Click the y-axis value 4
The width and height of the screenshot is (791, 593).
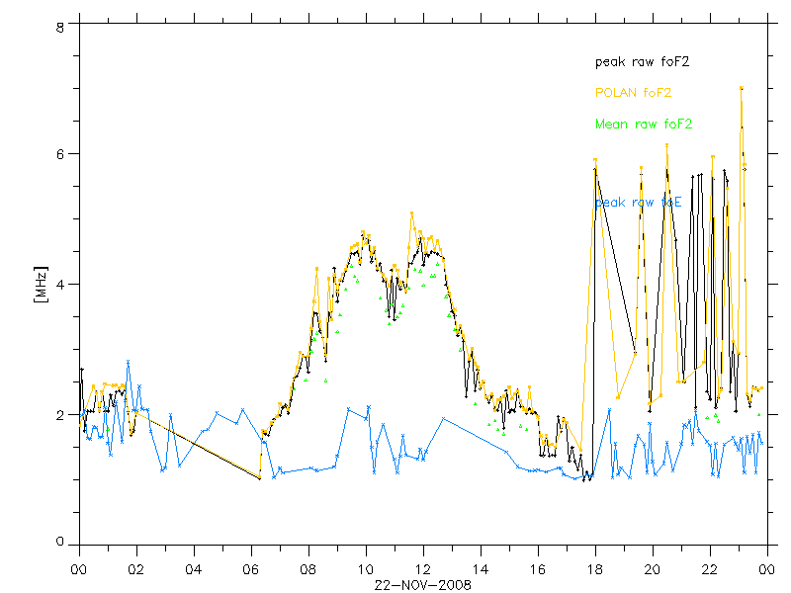[60, 285]
